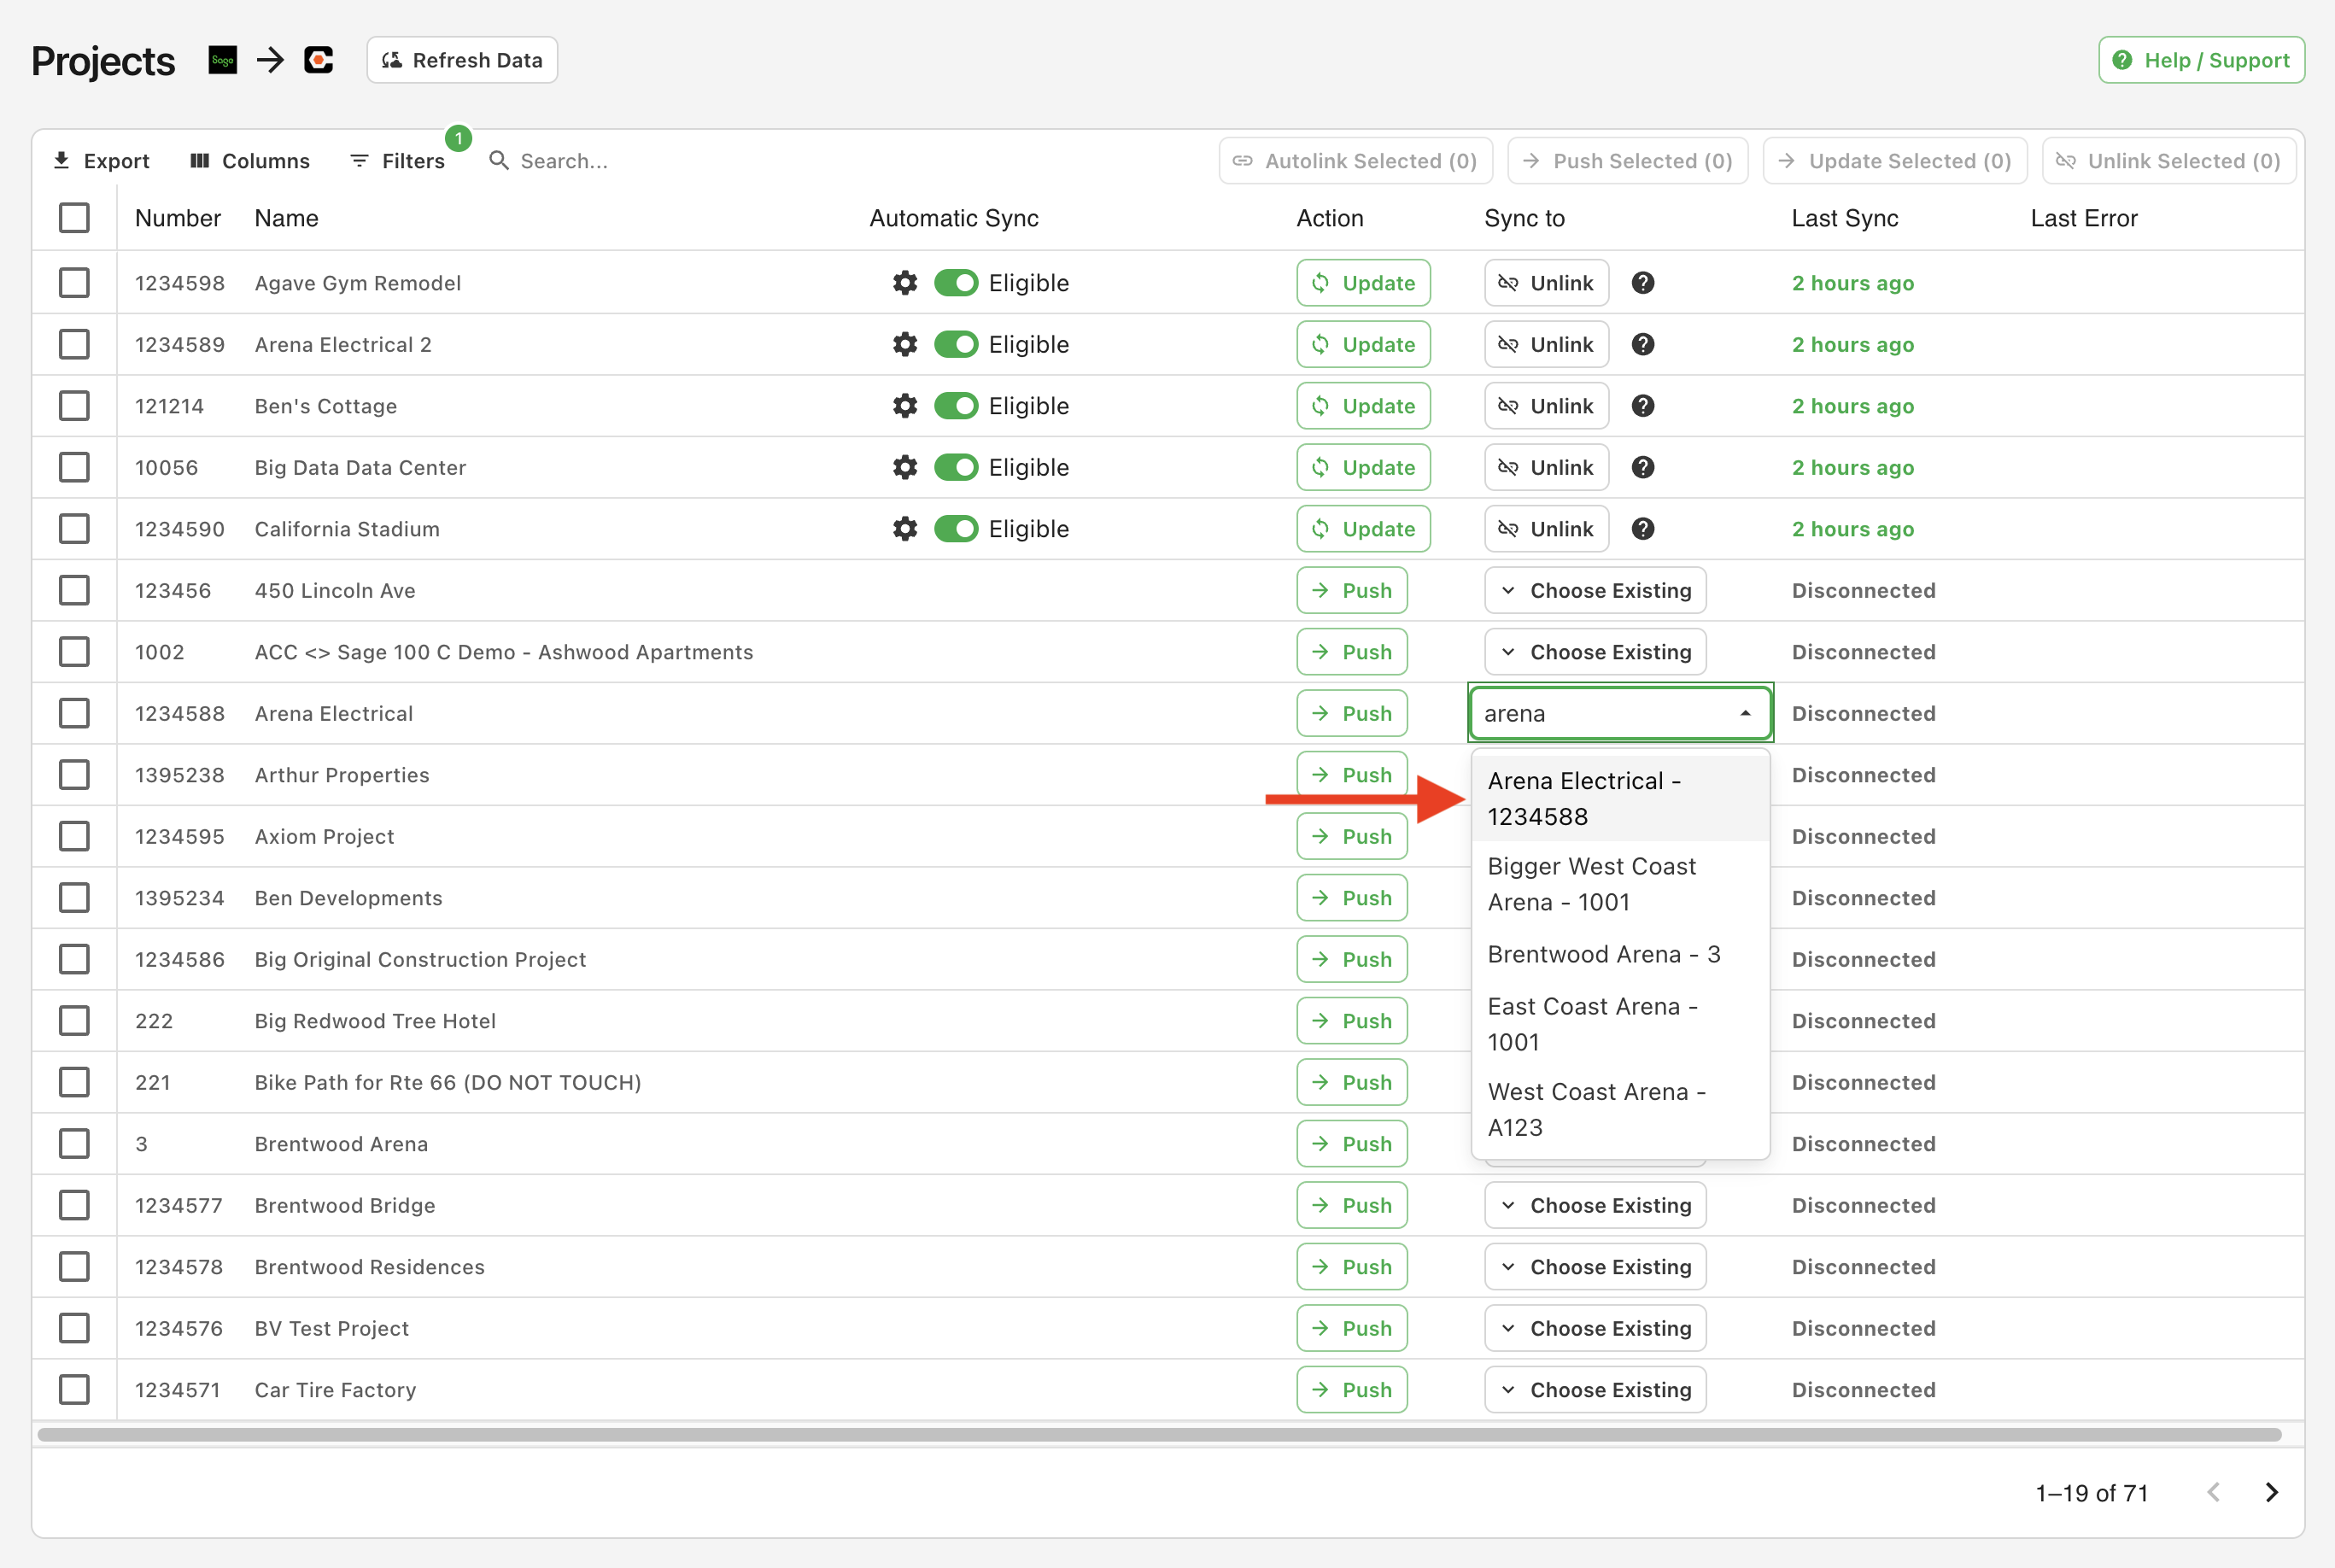This screenshot has width=2335, height=1568.
Task: Click the Bike Path for Rte 66 name
Action: (447, 1083)
